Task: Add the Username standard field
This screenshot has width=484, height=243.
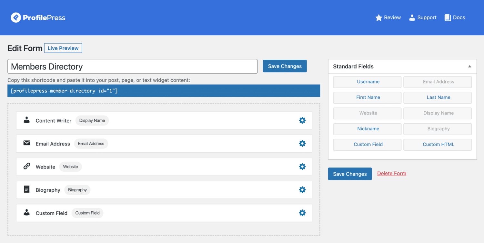Action: pos(368,82)
